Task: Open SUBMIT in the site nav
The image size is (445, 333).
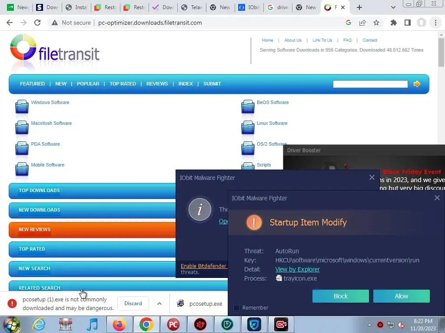Action: click(x=212, y=84)
